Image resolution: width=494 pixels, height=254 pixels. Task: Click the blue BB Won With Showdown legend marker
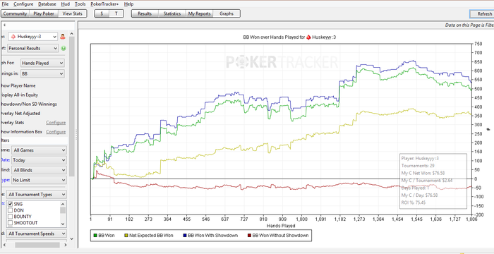coord(185,235)
